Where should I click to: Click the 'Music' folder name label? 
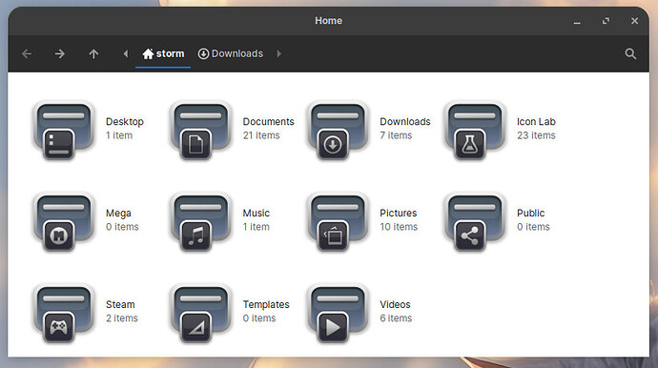coord(256,214)
